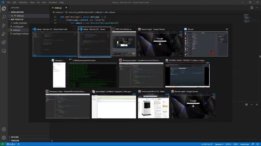Click the VS Code logo in title bar
The image size is (261, 146).
click(x=3, y=2)
